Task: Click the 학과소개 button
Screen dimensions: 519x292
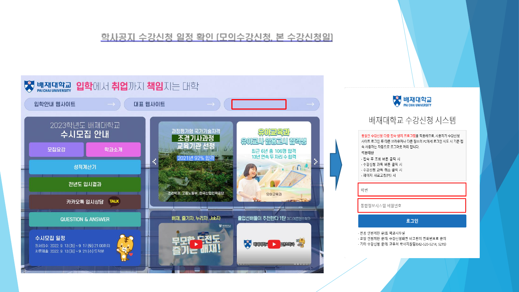Action: pos(113,150)
